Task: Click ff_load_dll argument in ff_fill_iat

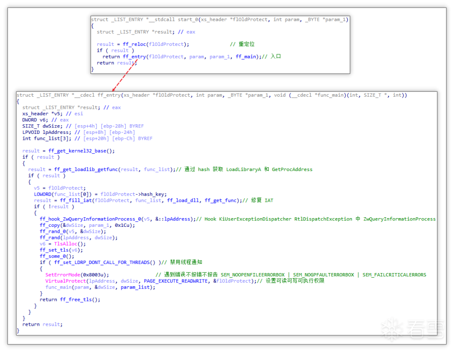Action: click(x=183, y=200)
